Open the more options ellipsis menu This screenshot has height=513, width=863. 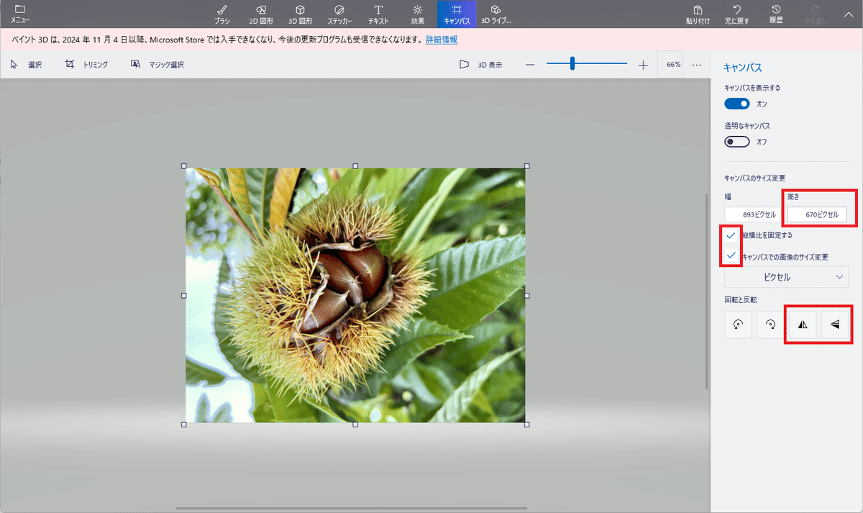coord(696,65)
